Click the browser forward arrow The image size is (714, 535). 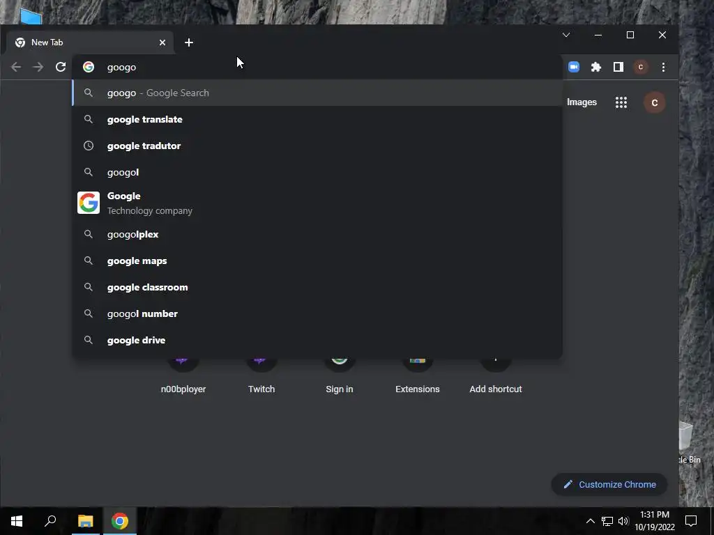pos(38,68)
